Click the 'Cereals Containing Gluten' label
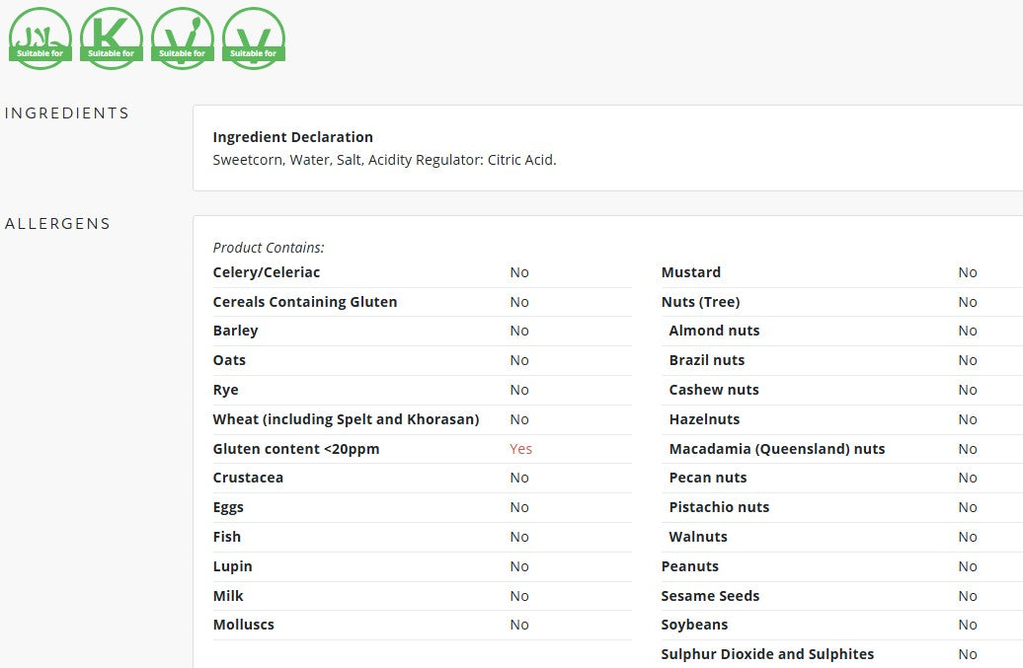 (305, 302)
